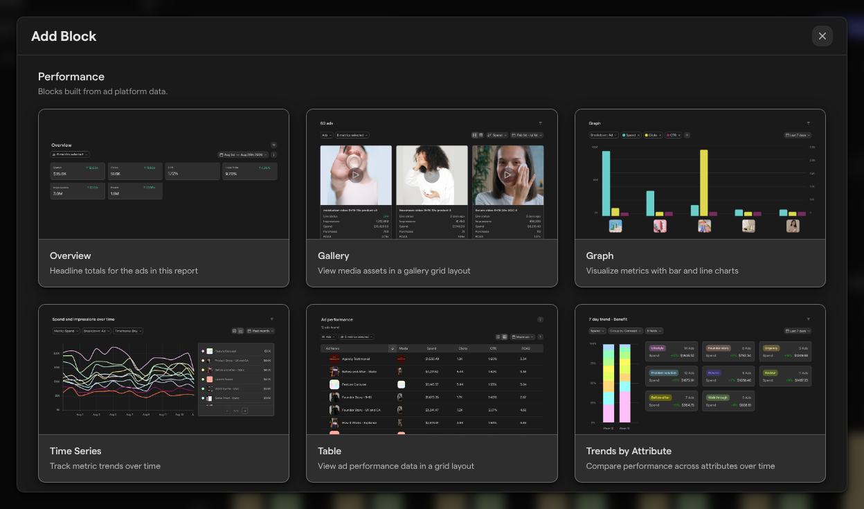The image size is (864, 509).
Task: Click the "Graph" card title
Action: 600,256
